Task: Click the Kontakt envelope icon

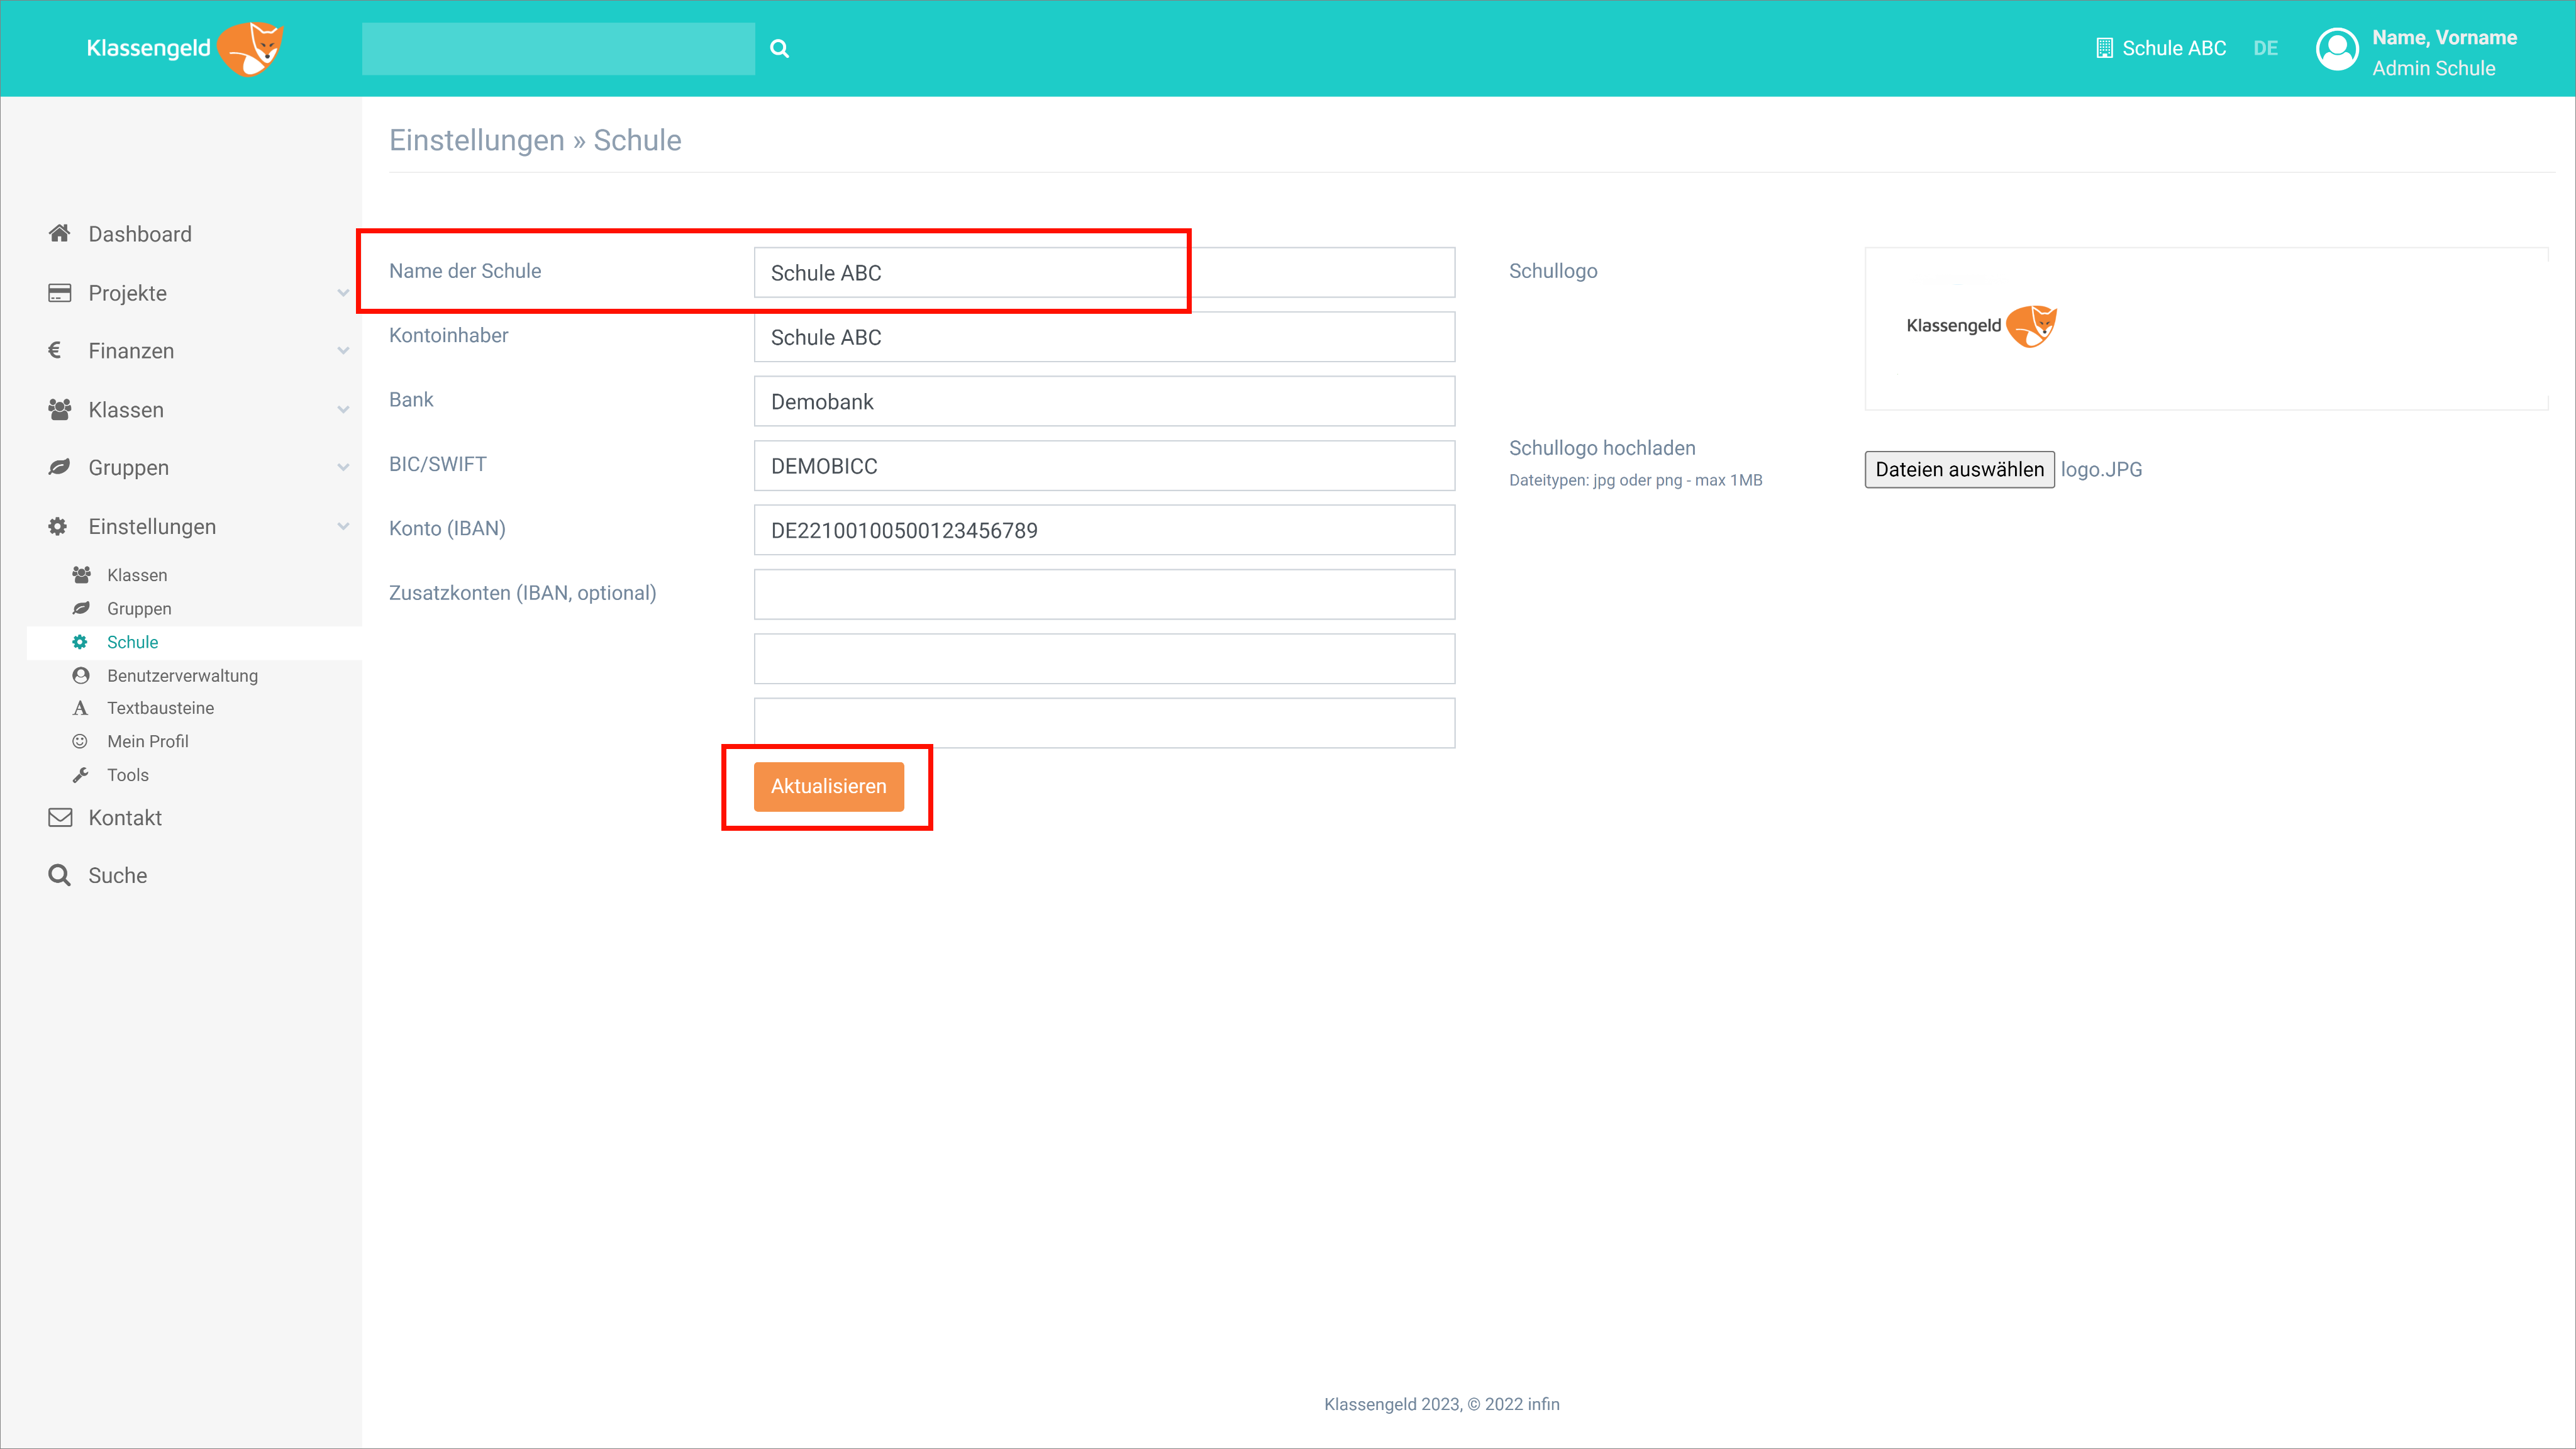Action: [x=60, y=817]
